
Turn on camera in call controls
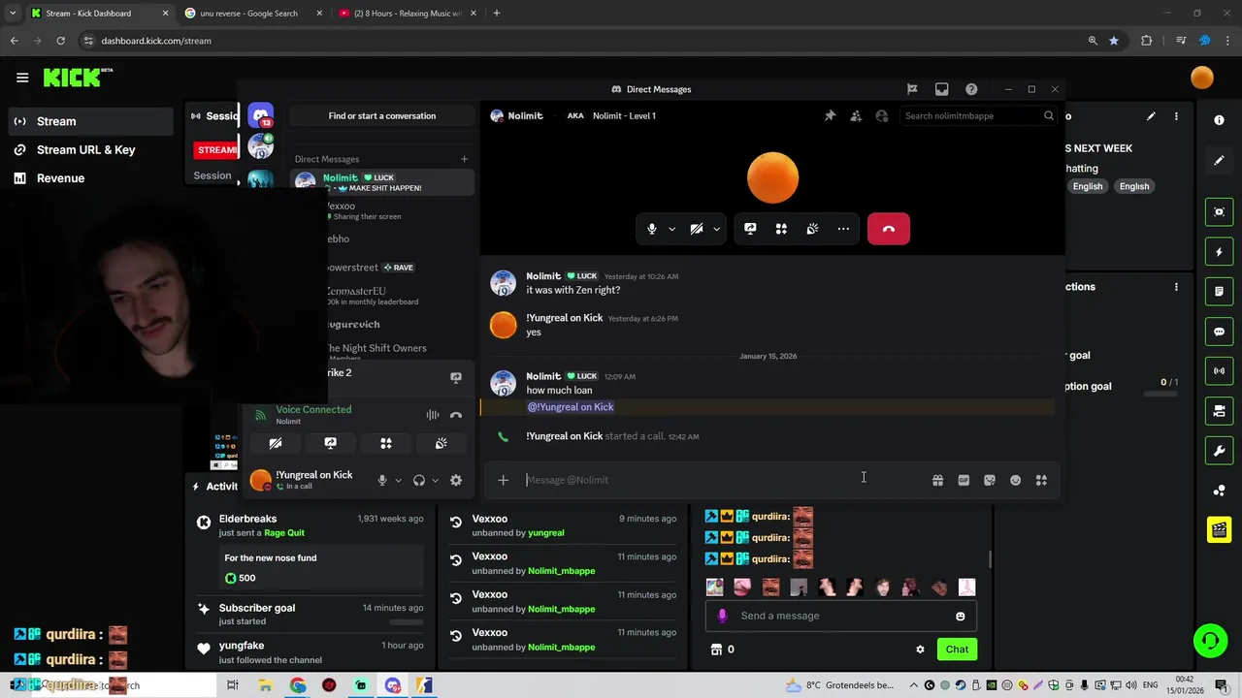pyautogui.click(x=697, y=229)
